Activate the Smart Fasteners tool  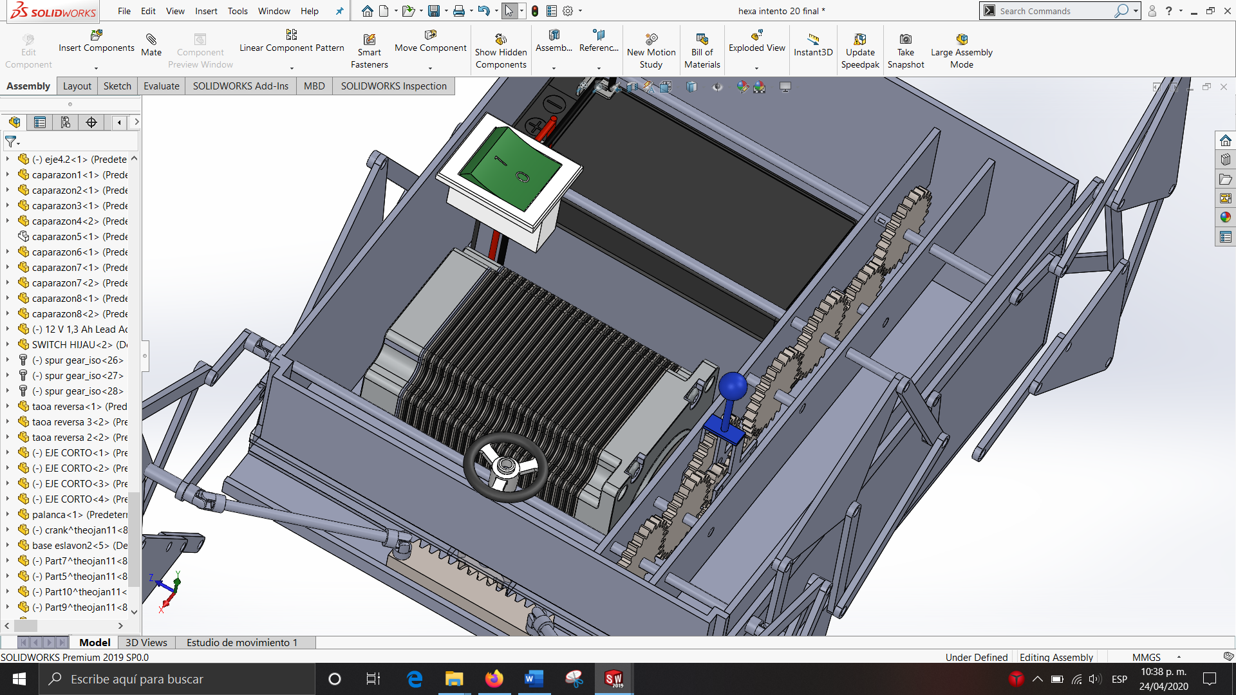[x=370, y=51]
